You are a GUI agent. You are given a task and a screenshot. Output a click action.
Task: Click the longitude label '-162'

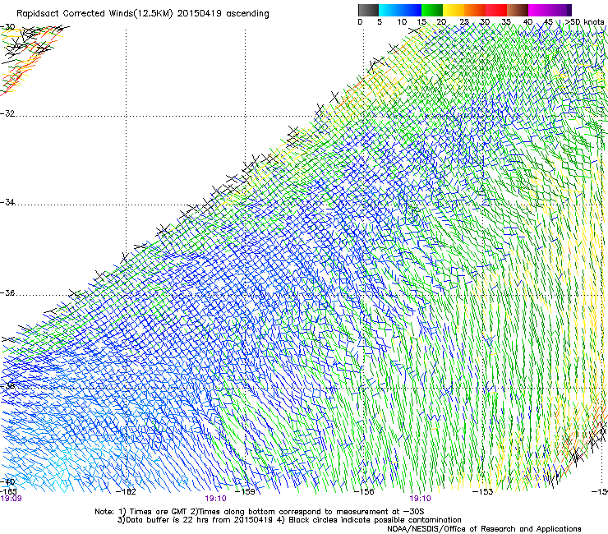(126, 492)
